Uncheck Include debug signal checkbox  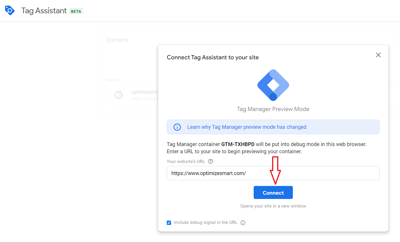pyautogui.click(x=169, y=223)
